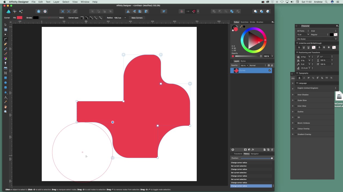Choose the cutout corner type

100,18
